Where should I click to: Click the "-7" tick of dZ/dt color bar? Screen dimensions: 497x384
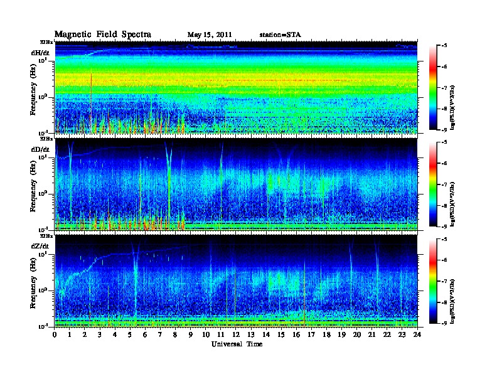(x=444, y=281)
